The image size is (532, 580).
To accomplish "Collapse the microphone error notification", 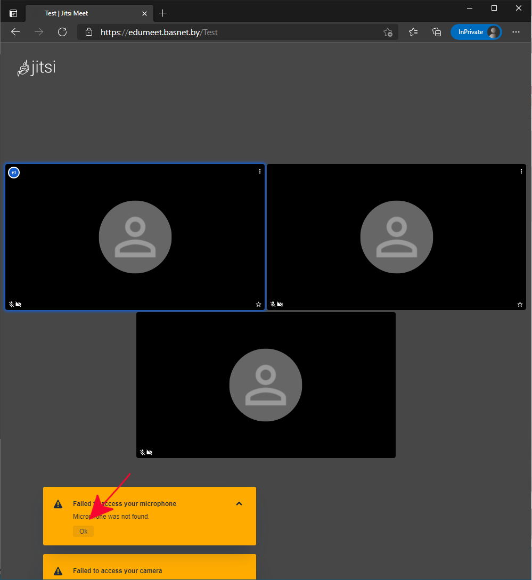I will click(239, 504).
